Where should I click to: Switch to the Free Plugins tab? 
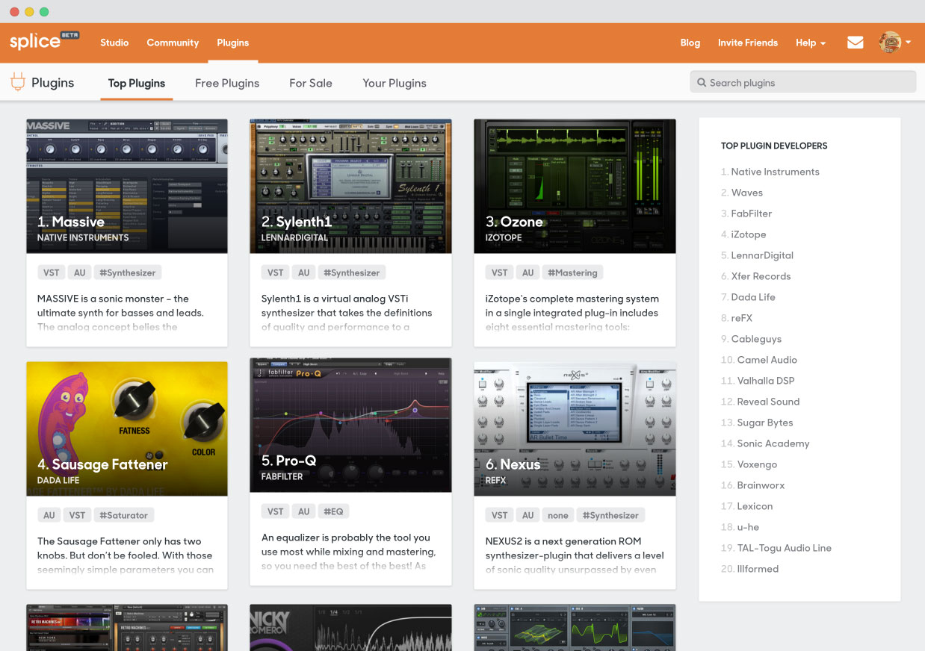coord(227,83)
